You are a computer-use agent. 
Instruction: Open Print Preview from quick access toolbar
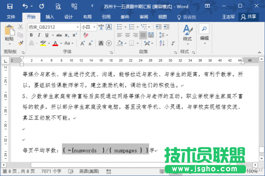[58, 7]
